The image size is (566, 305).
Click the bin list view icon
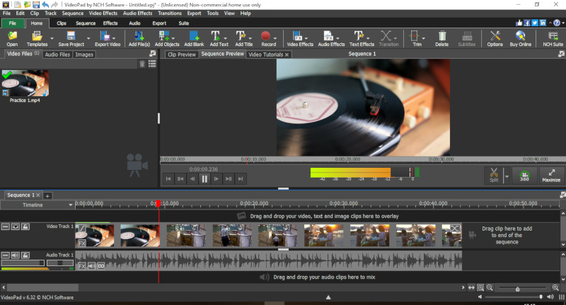pos(152,64)
